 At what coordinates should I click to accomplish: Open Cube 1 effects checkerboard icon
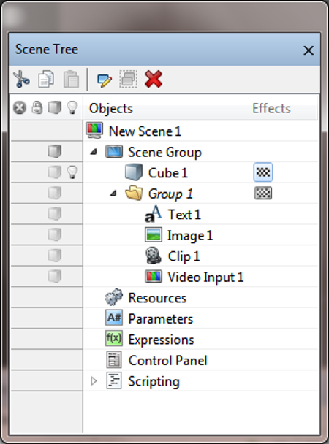(263, 172)
